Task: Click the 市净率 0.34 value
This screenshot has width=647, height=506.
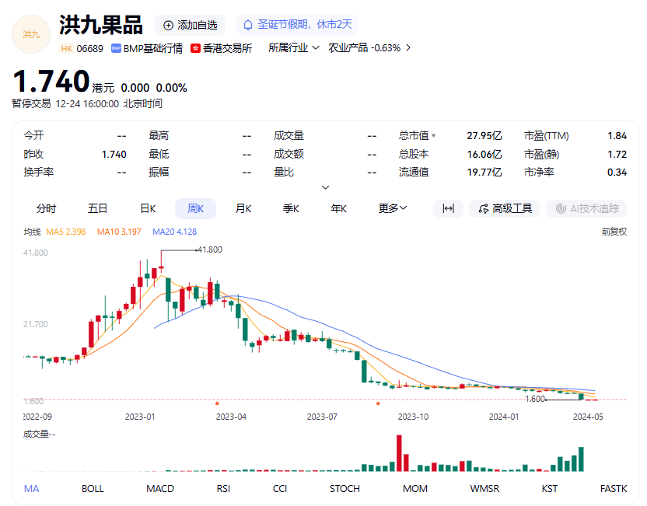Action: (x=617, y=172)
